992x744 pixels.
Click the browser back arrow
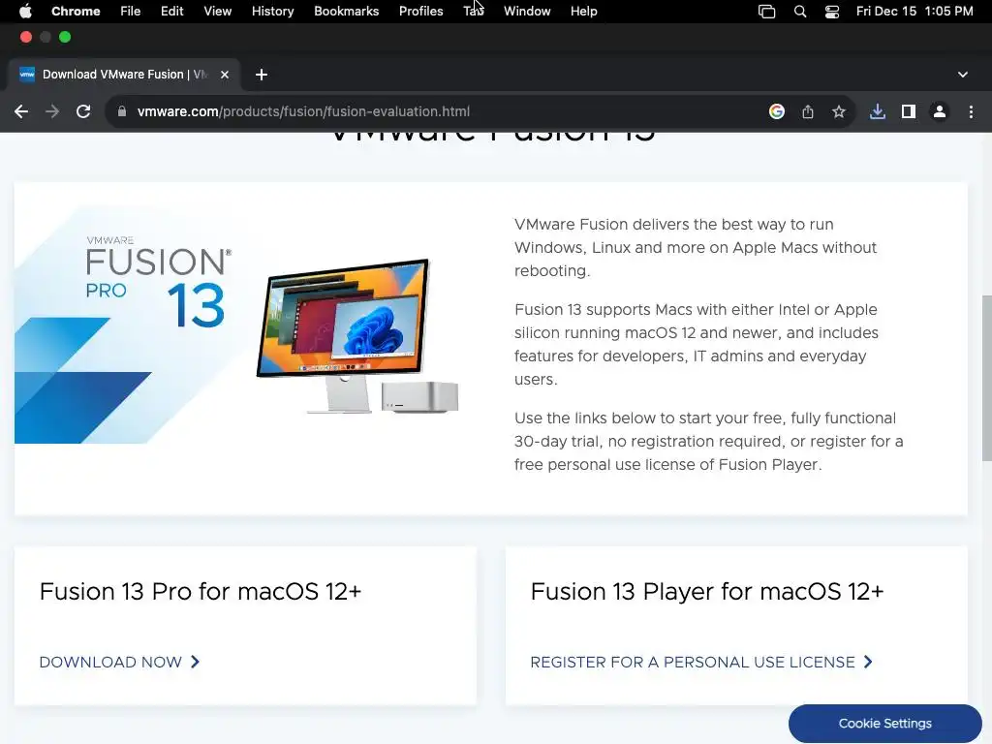tap(21, 112)
